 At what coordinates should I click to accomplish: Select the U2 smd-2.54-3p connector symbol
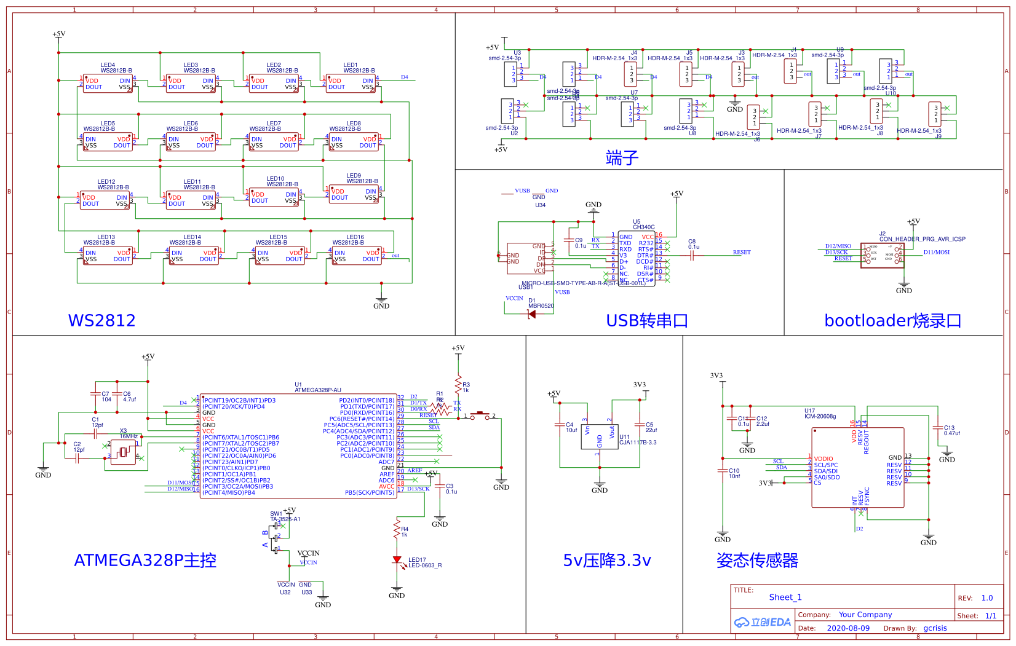click(x=507, y=111)
